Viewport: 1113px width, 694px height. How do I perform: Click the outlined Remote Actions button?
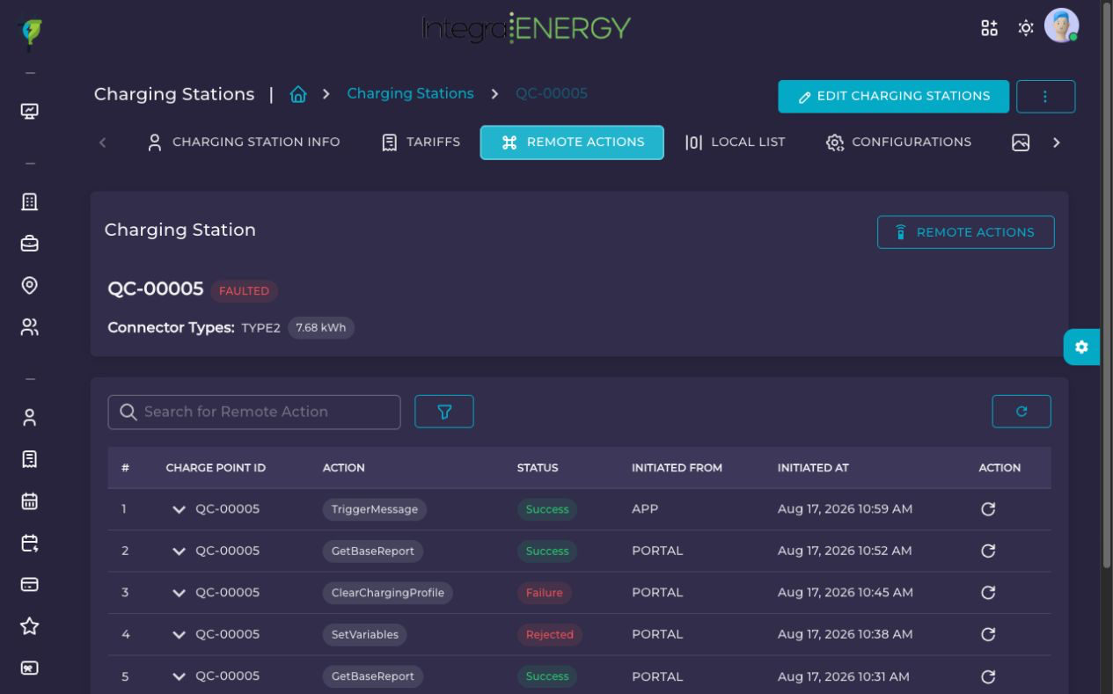(x=965, y=232)
